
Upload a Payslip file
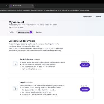pos(85,89)
